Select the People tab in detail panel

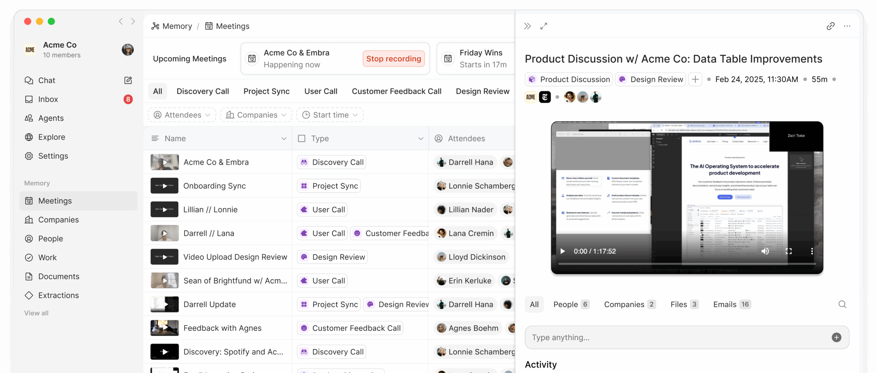pyautogui.click(x=571, y=304)
